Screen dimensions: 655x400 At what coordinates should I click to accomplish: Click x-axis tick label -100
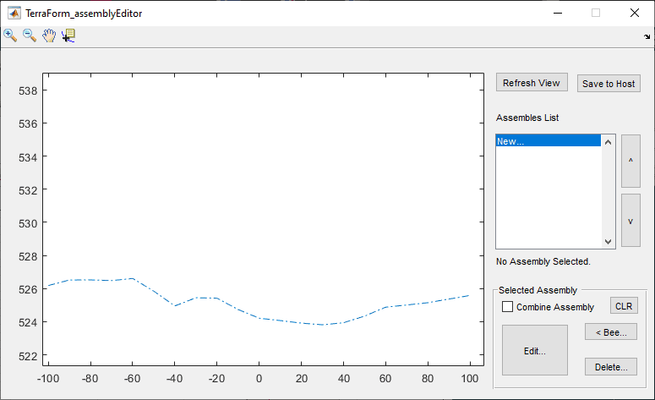(x=48, y=379)
